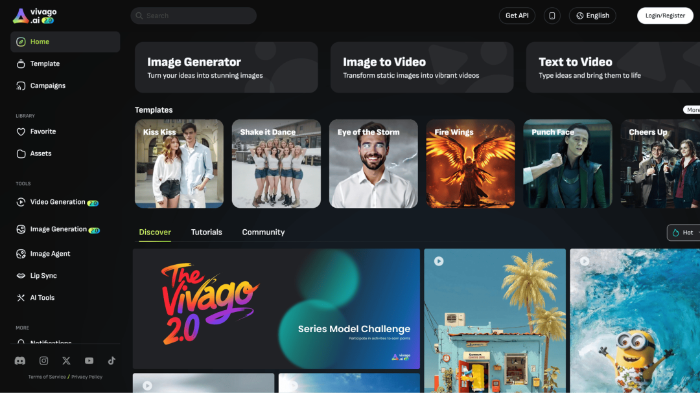Open the Image to Video card
The width and height of the screenshot is (700, 393).
pyautogui.click(x=422, y=67)
